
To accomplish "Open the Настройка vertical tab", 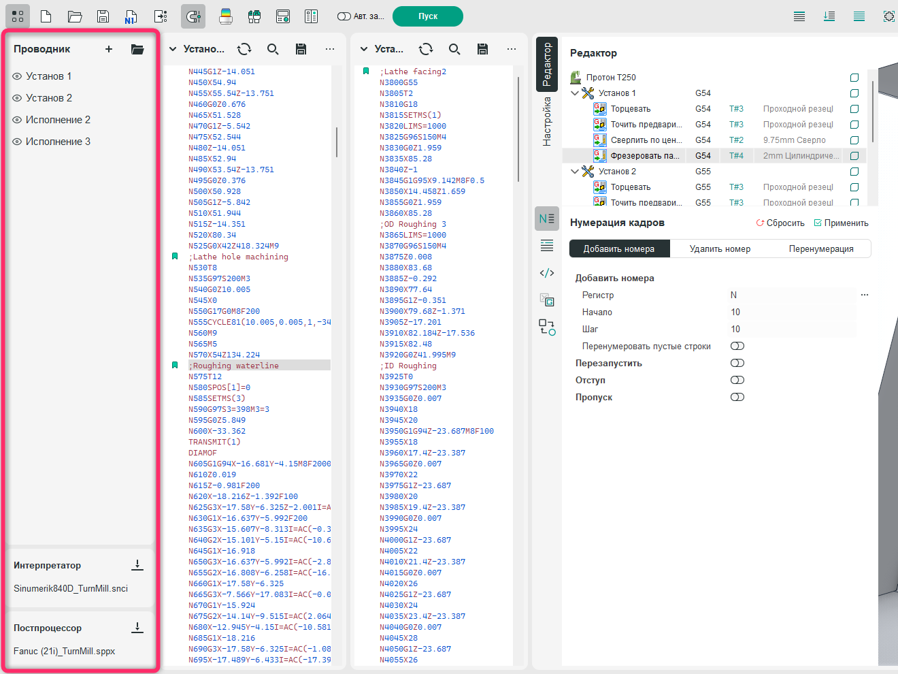I will pos(547,121).
